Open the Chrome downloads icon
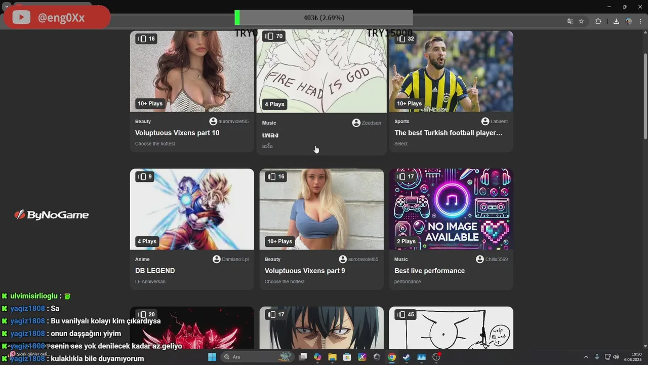648x365 pixels. click(616, 21)
